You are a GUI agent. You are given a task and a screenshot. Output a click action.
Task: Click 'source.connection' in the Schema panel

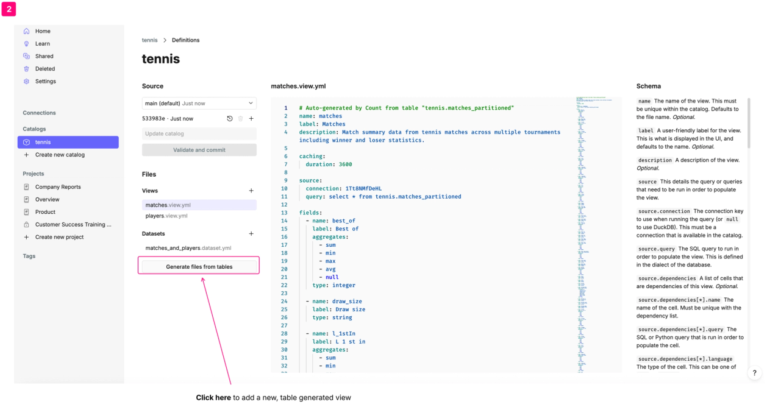point(664,211)
